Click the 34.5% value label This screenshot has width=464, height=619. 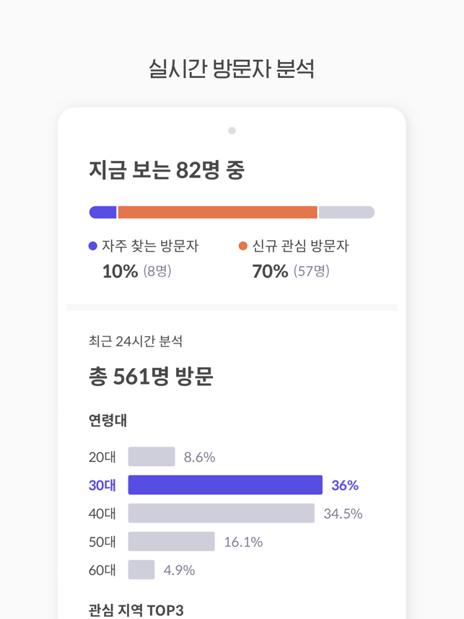(x=343, y=514)
